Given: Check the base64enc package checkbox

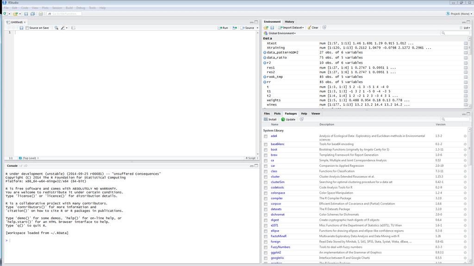Looking at the screenshot, I should coord(266,144).
